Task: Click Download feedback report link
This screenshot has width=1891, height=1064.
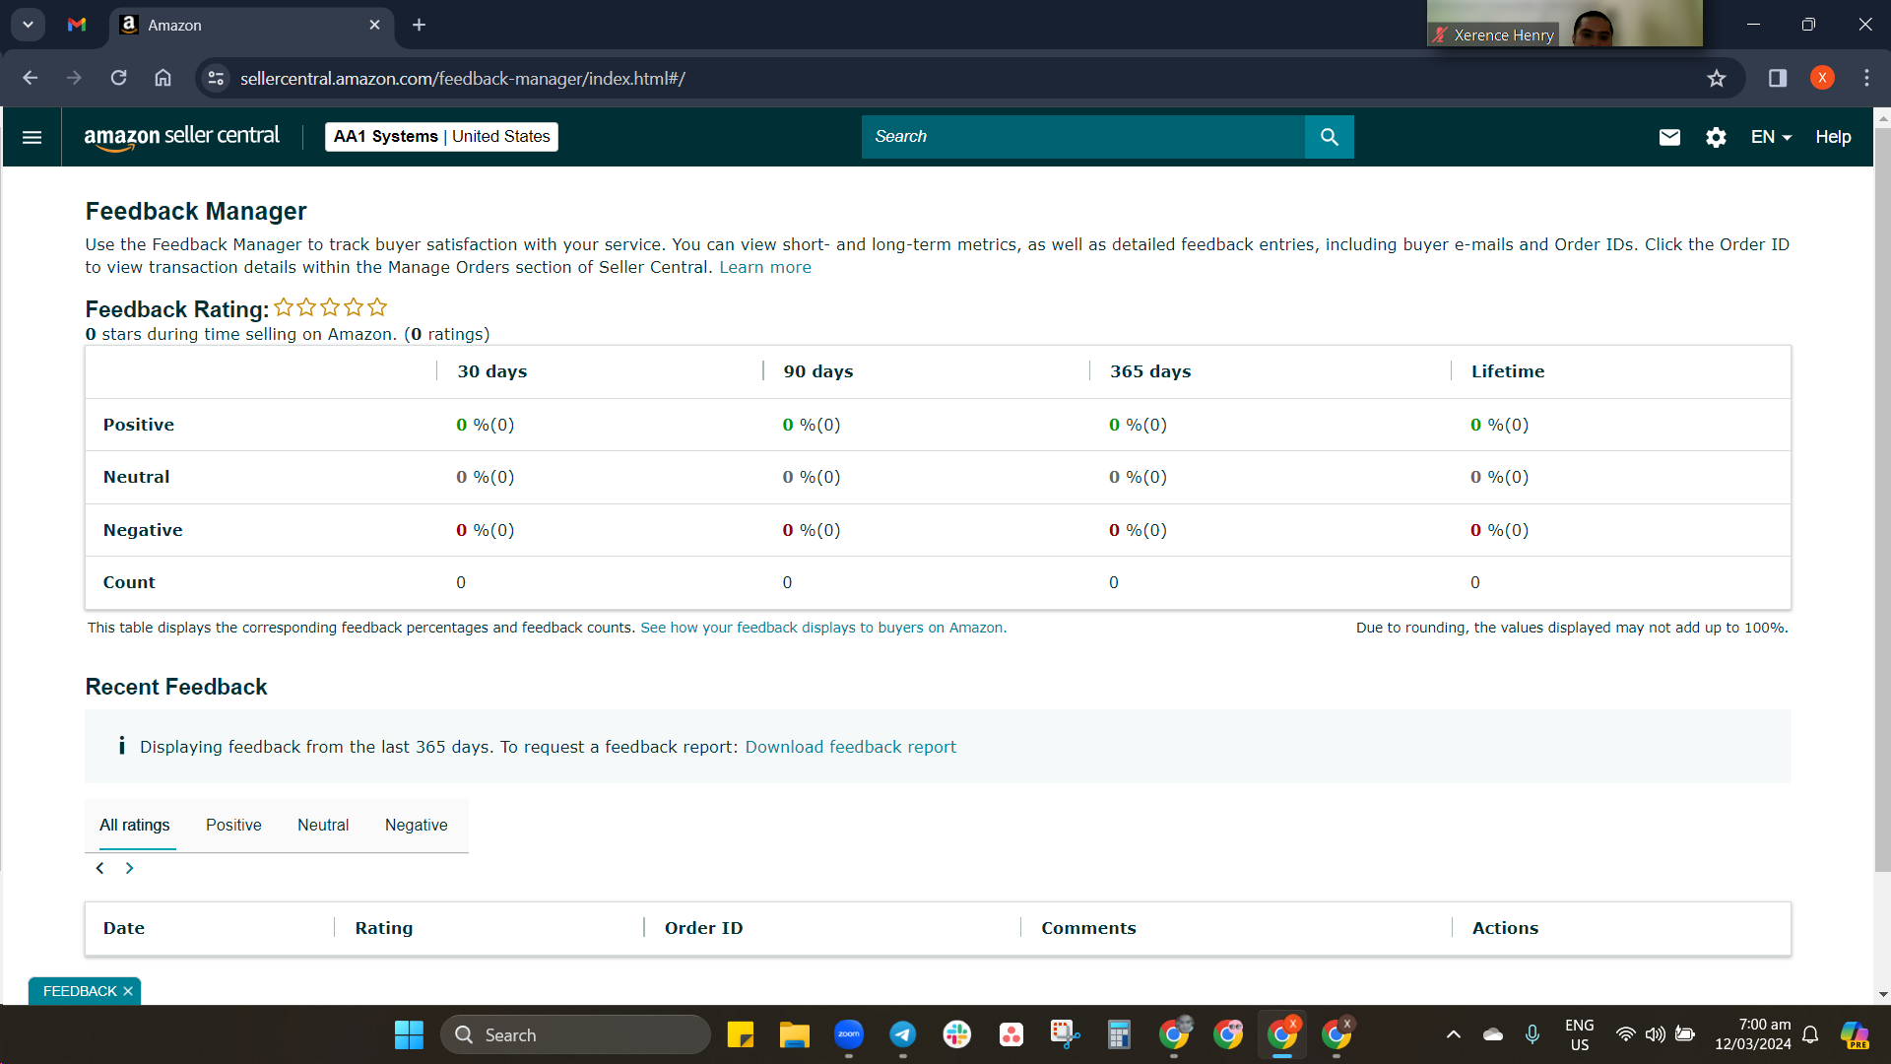Action: coord(850,747)
